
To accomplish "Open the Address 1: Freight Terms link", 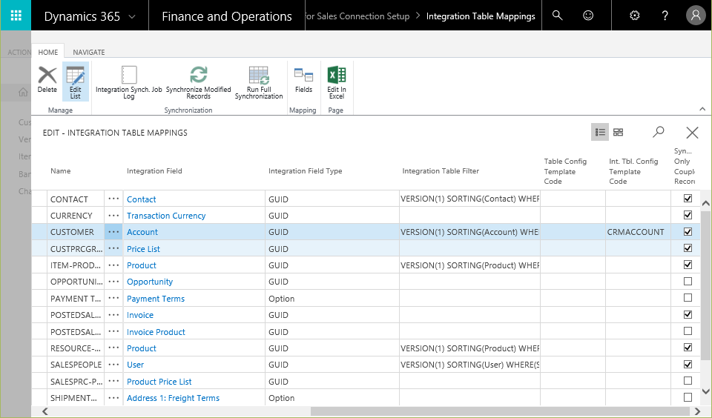I will pos(173,398).
